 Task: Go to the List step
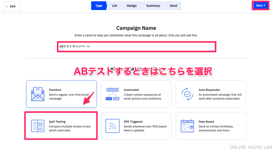(114, 6)
